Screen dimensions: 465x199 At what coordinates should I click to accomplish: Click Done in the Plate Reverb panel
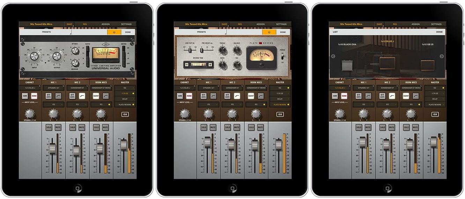pos(283,32)
